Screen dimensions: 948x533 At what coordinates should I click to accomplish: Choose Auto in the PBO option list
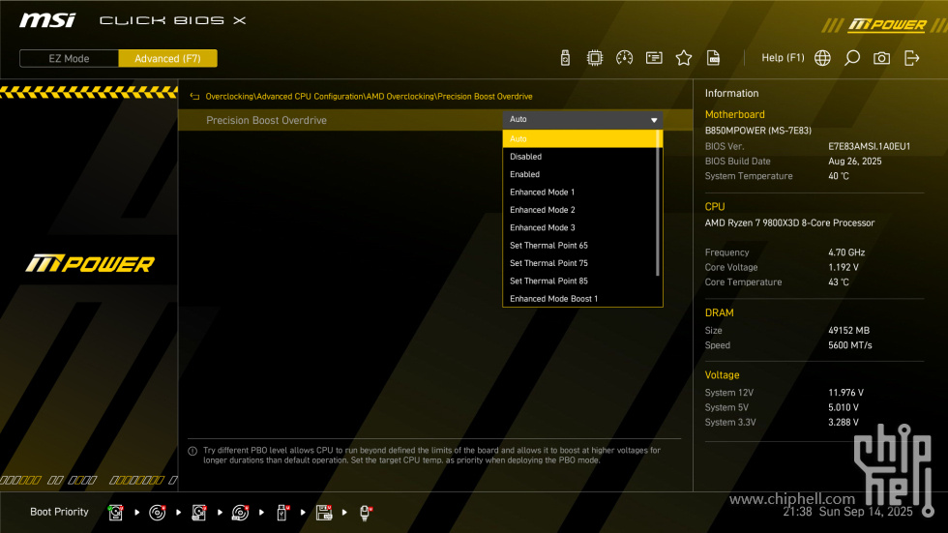point(579,139)
